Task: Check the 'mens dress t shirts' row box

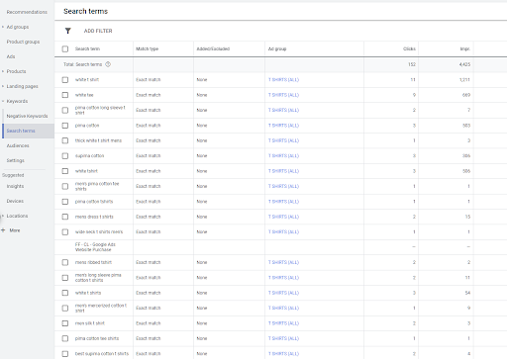Action: 65,217
